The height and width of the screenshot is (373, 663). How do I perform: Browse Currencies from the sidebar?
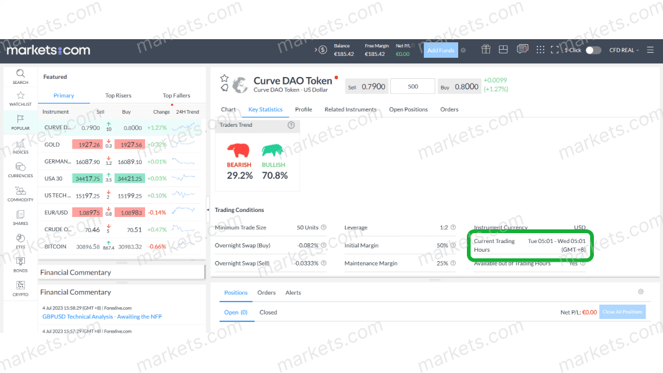click(x=20, y=169)
